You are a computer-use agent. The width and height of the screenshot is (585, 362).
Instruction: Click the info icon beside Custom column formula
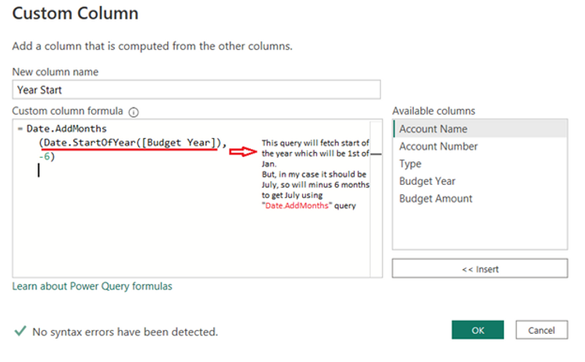134,112
